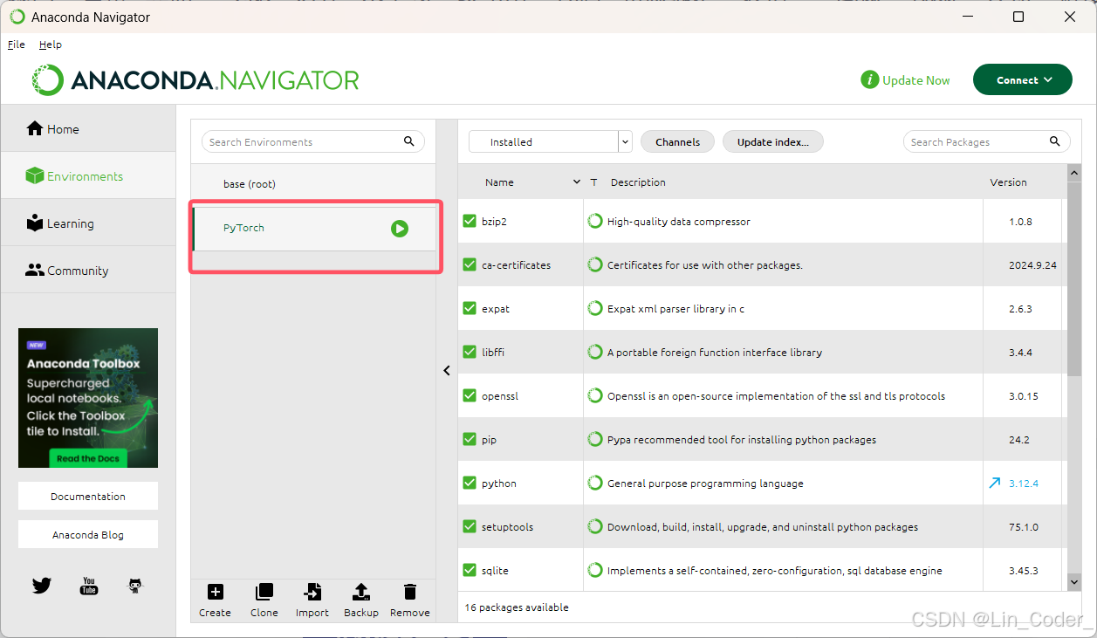Uncheck the pip package checkbox
The image size is (1097, 638).
click(x=470, y=439)
